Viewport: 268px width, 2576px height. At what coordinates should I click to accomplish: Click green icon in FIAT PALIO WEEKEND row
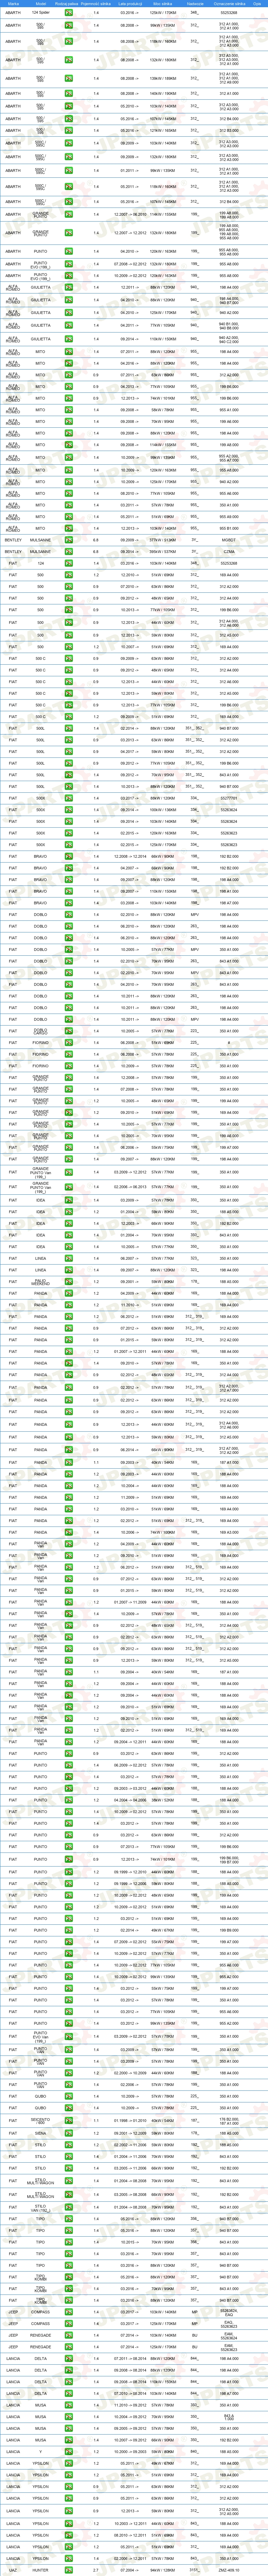(x=69, y=1282)
